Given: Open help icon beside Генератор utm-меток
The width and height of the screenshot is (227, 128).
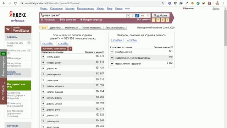Looking at the screenshot, I should [29, 43].
